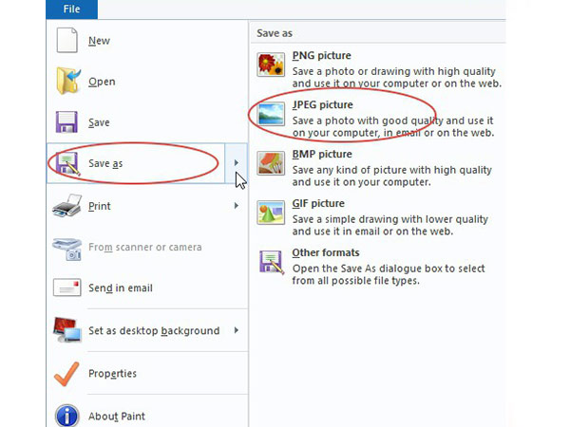Click the BMP picture icon

pyautogui.click(x=272, y=164)
